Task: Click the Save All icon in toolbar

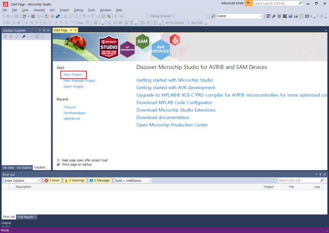Action: pos(58,16)
